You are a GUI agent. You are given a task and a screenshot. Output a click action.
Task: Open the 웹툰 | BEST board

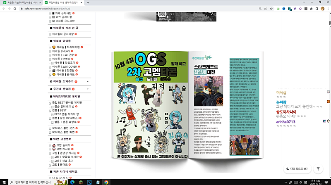(x=59, y=110)
